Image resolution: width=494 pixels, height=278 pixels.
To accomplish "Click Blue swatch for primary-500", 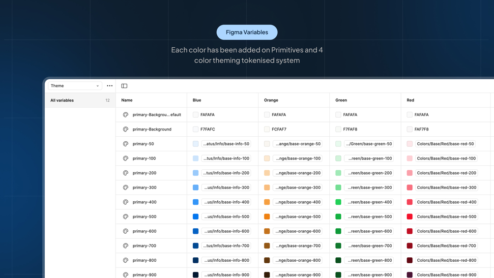I will (x=196, y=216).
